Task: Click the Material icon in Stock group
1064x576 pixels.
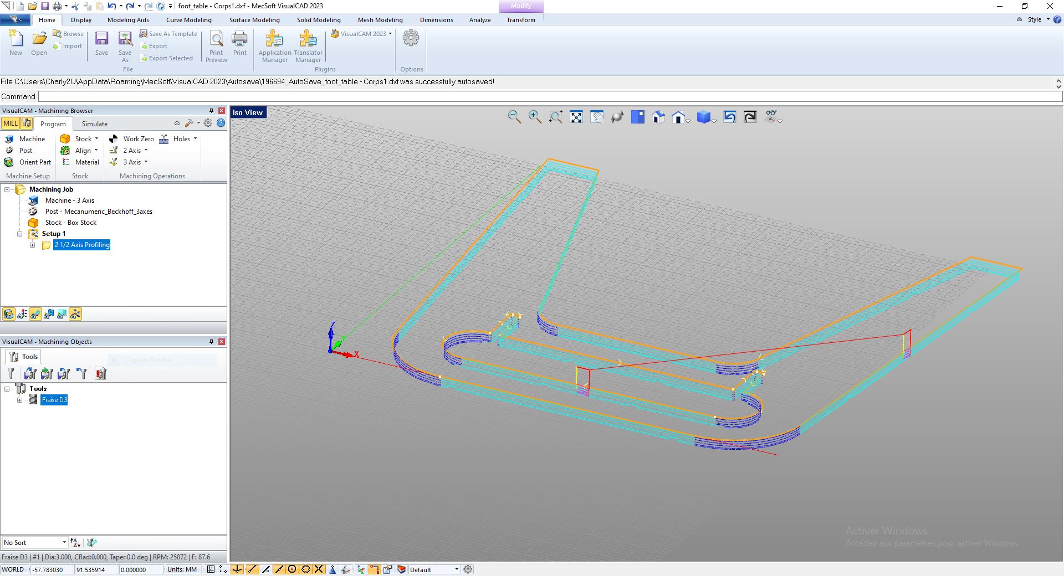Action: [66, 162]
